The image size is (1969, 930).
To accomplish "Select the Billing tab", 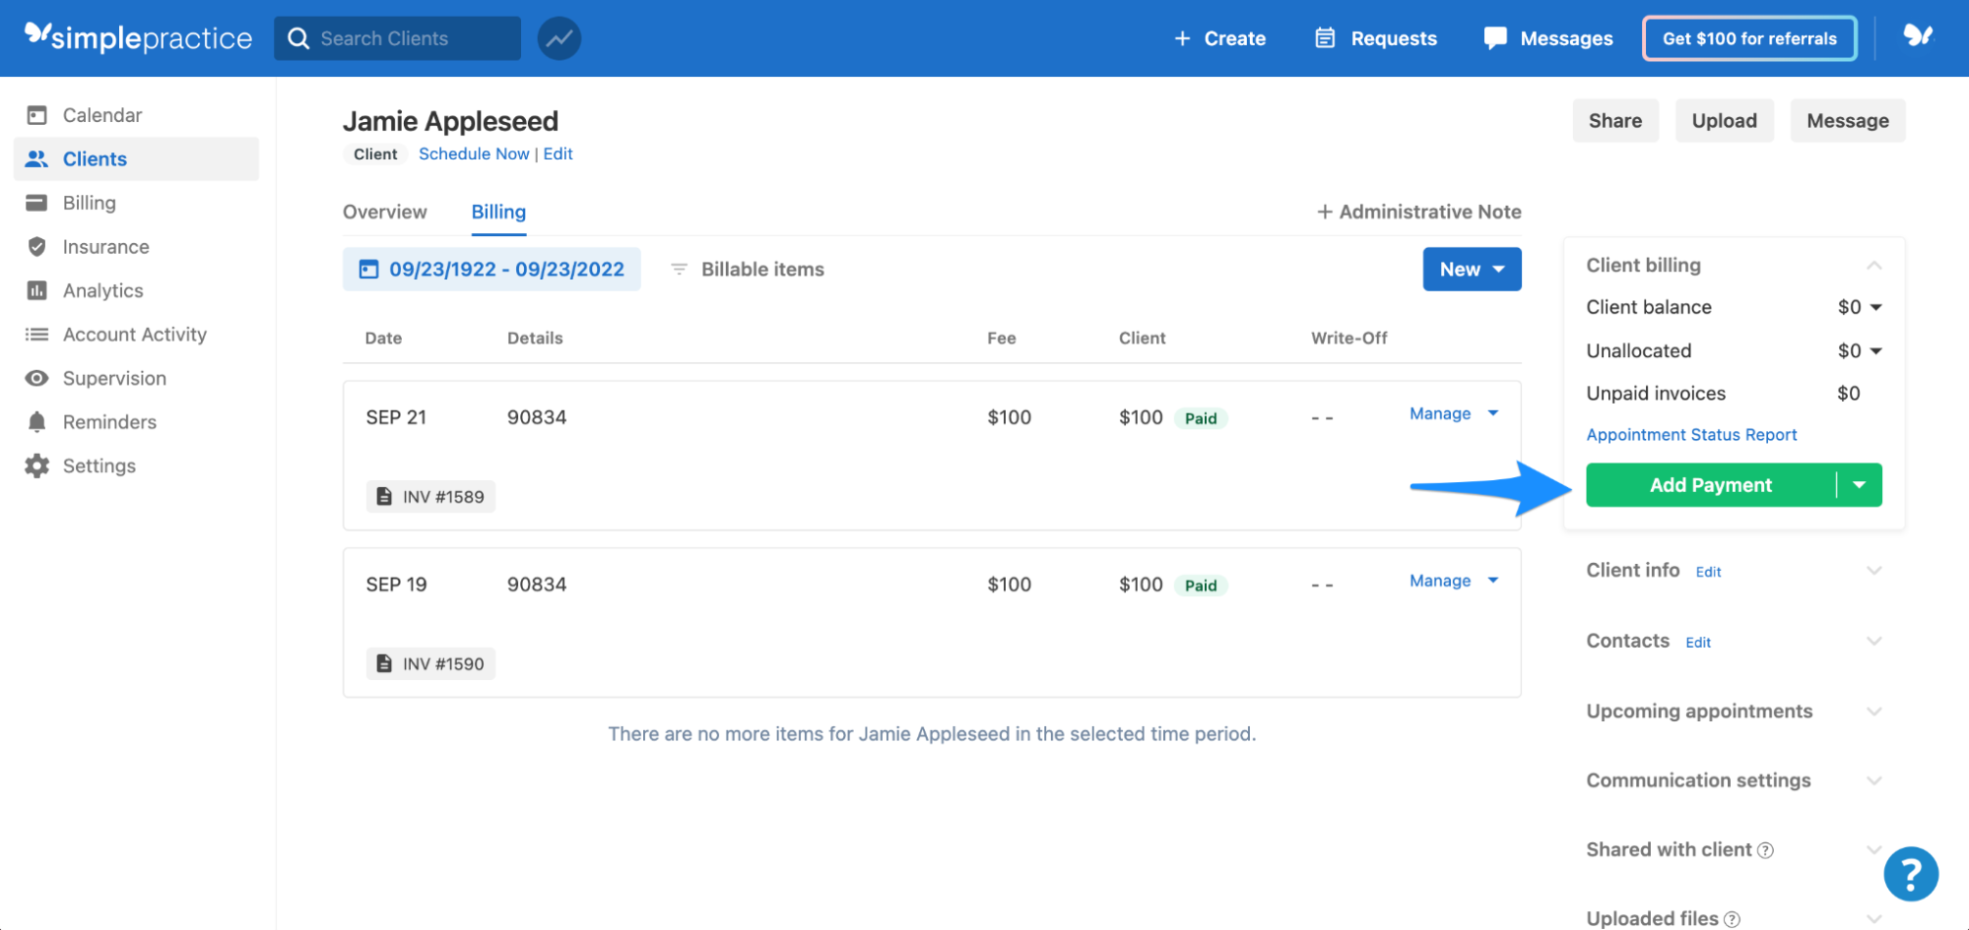I will pyautogui.click(x=497, y=212).
